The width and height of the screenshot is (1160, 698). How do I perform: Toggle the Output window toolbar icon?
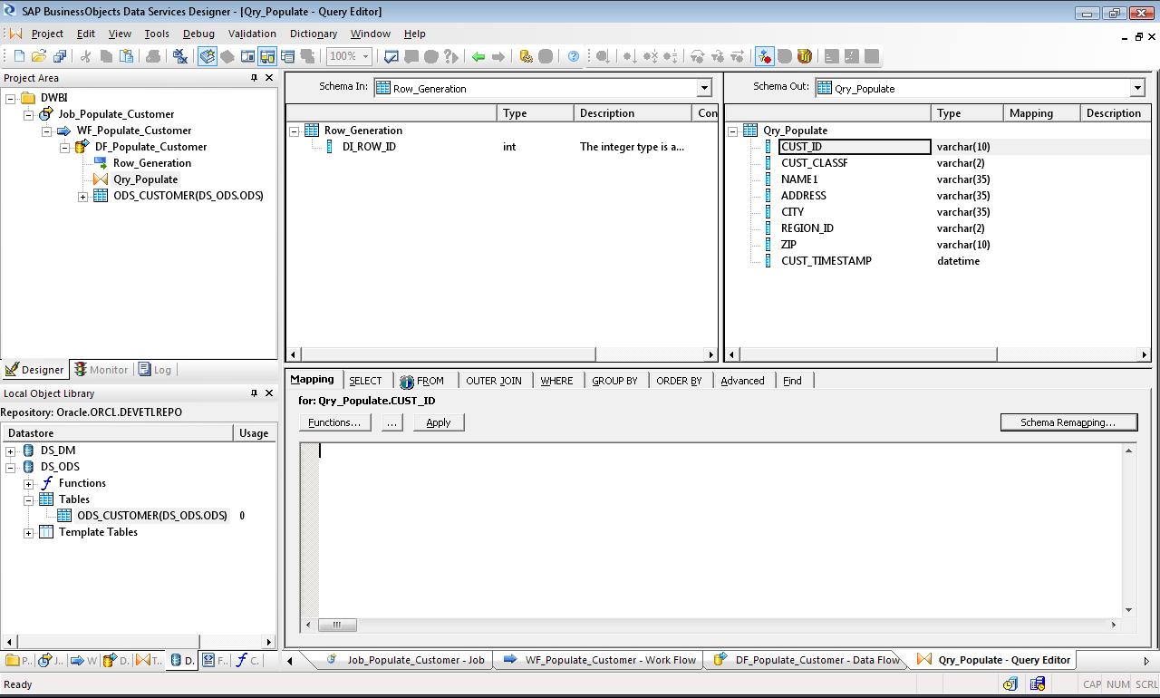(x=287, y=56)
